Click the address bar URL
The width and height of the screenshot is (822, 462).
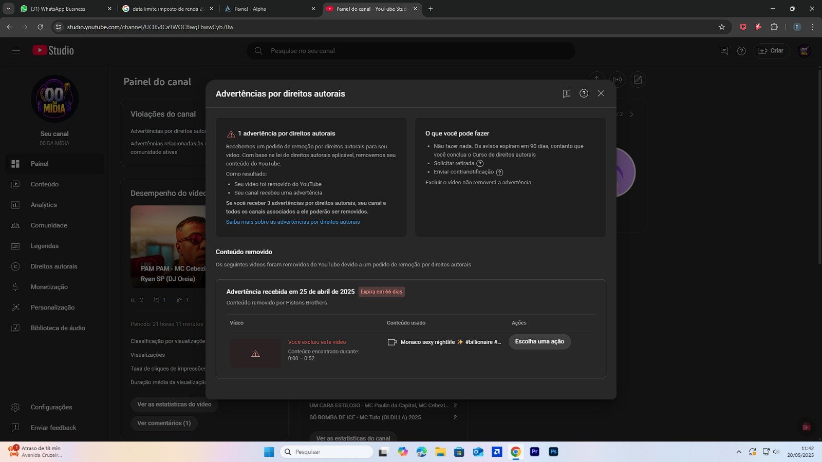pos(150,27)
